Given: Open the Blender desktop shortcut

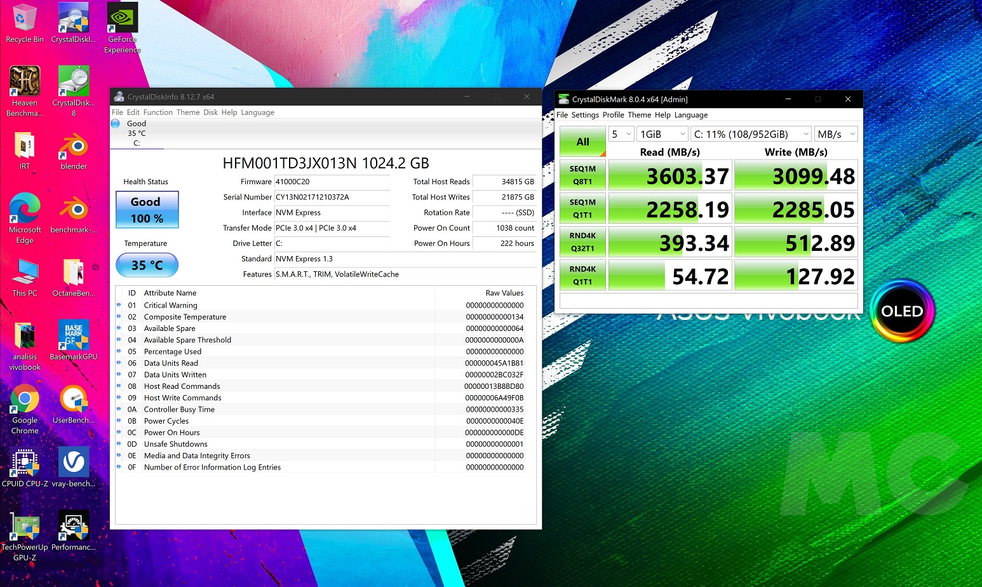Looking at the screenshot, I should pos(74,147).
